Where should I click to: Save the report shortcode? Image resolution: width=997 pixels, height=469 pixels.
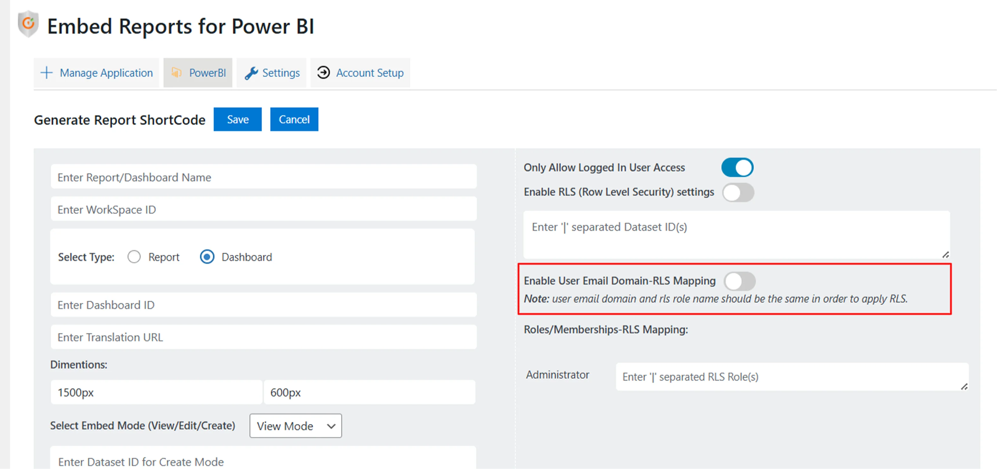238,119
